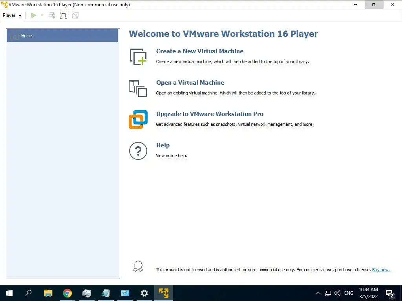Viewport: 402px width, 301px height.
Task: Select Home in the library sidebar
Action: point(62,36)
